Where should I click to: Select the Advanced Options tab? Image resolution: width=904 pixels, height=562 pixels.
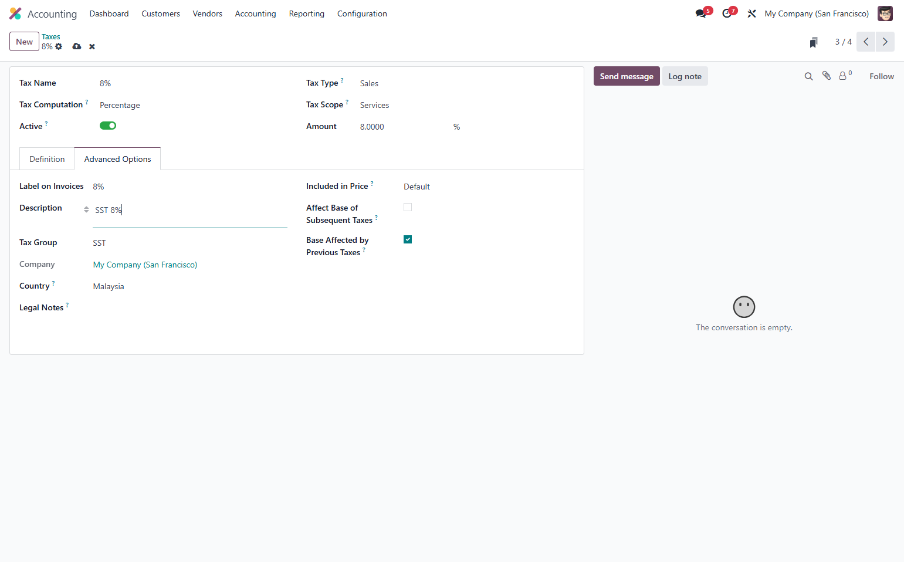tap(117, 159)
